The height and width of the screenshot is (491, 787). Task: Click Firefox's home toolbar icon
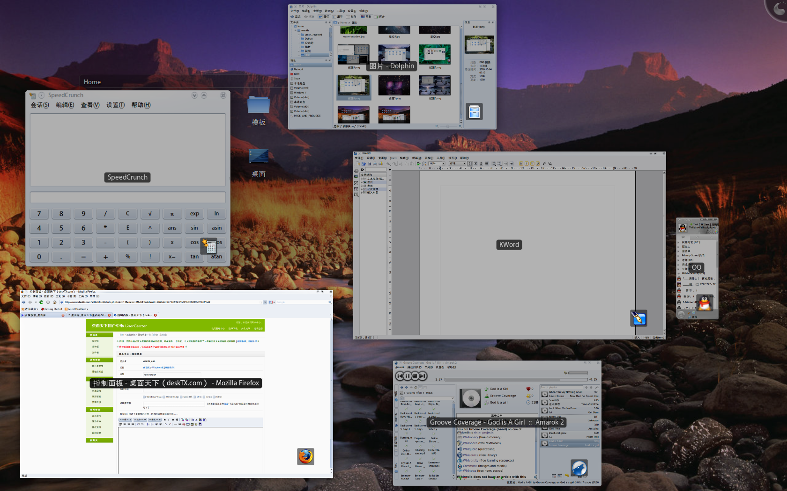(54, 302)
